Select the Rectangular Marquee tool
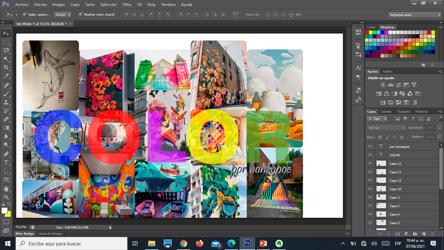 pos(6,42)
